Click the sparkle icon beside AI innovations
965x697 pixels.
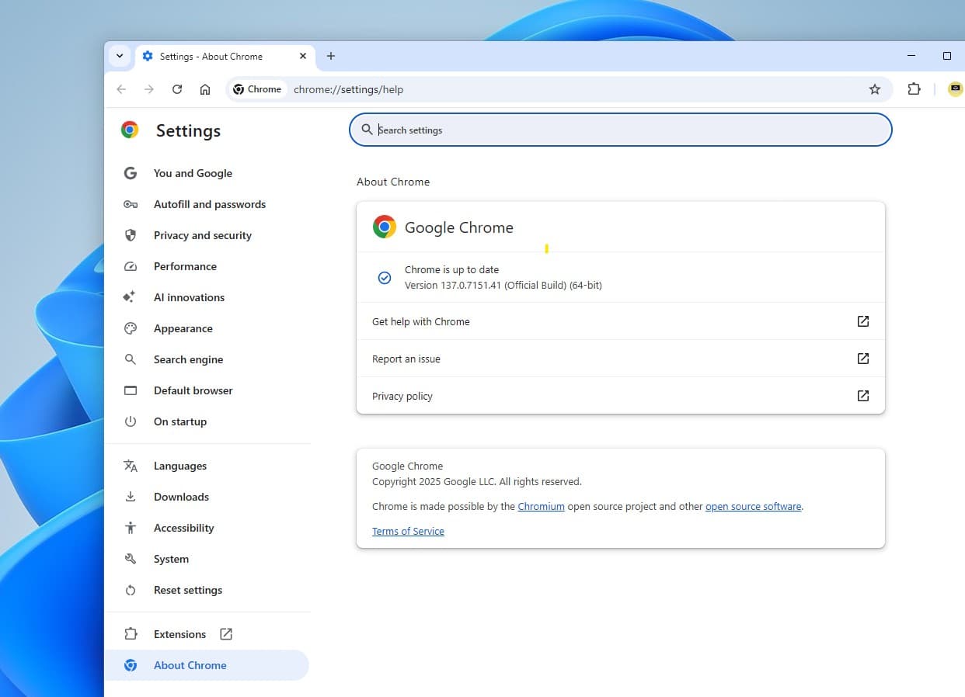[x=131, y=297]
